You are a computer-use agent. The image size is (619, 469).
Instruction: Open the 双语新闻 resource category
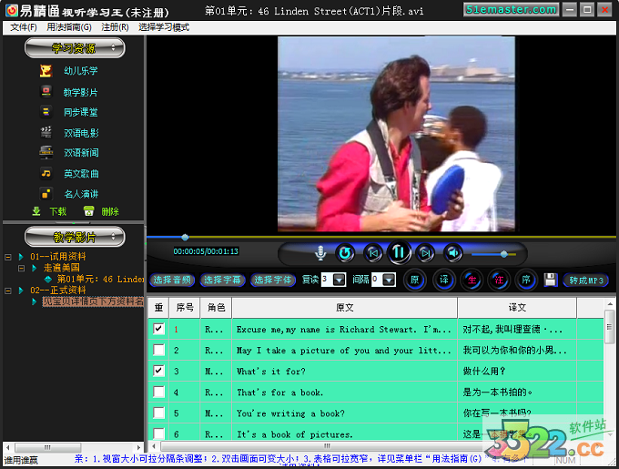pyautogui.click(x=81, y=153)
